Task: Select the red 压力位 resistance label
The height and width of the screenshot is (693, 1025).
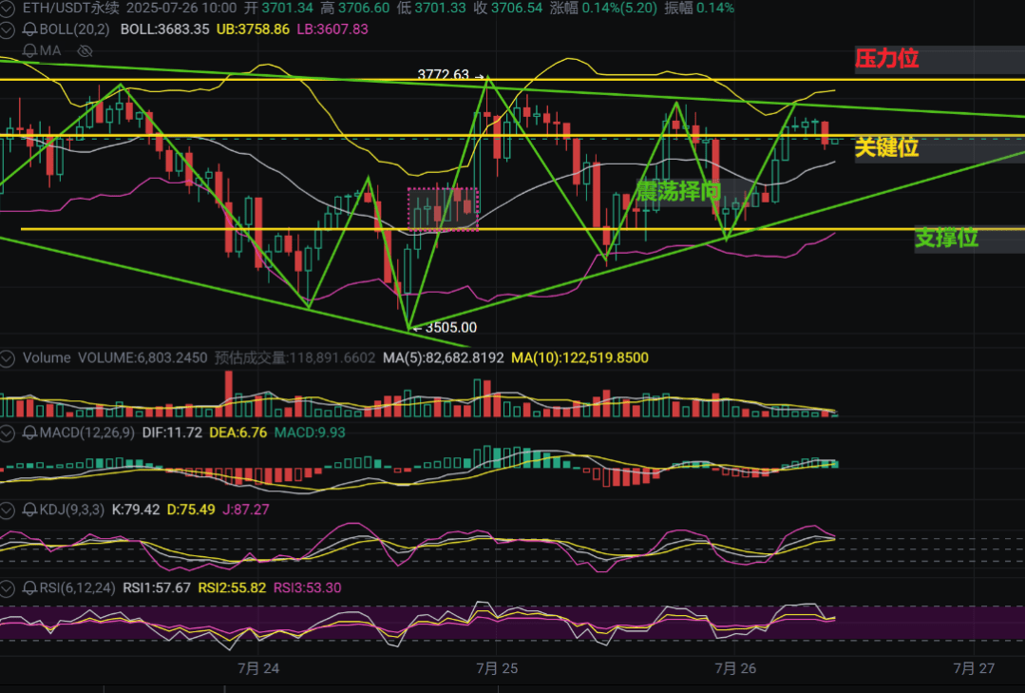Action: (x=887, y=59)
